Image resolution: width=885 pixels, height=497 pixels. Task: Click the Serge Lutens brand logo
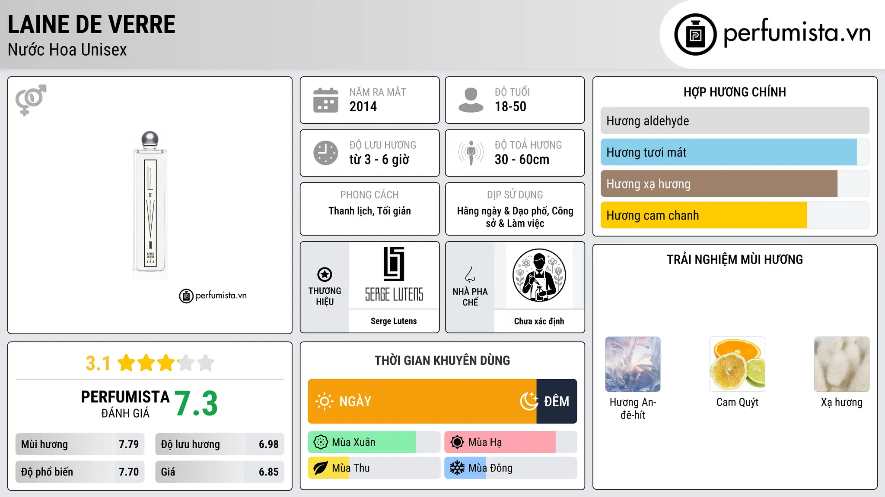click(x=394, y=274)
